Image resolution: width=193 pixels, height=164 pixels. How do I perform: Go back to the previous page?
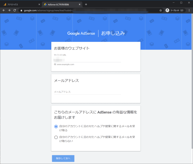(4, 10)
